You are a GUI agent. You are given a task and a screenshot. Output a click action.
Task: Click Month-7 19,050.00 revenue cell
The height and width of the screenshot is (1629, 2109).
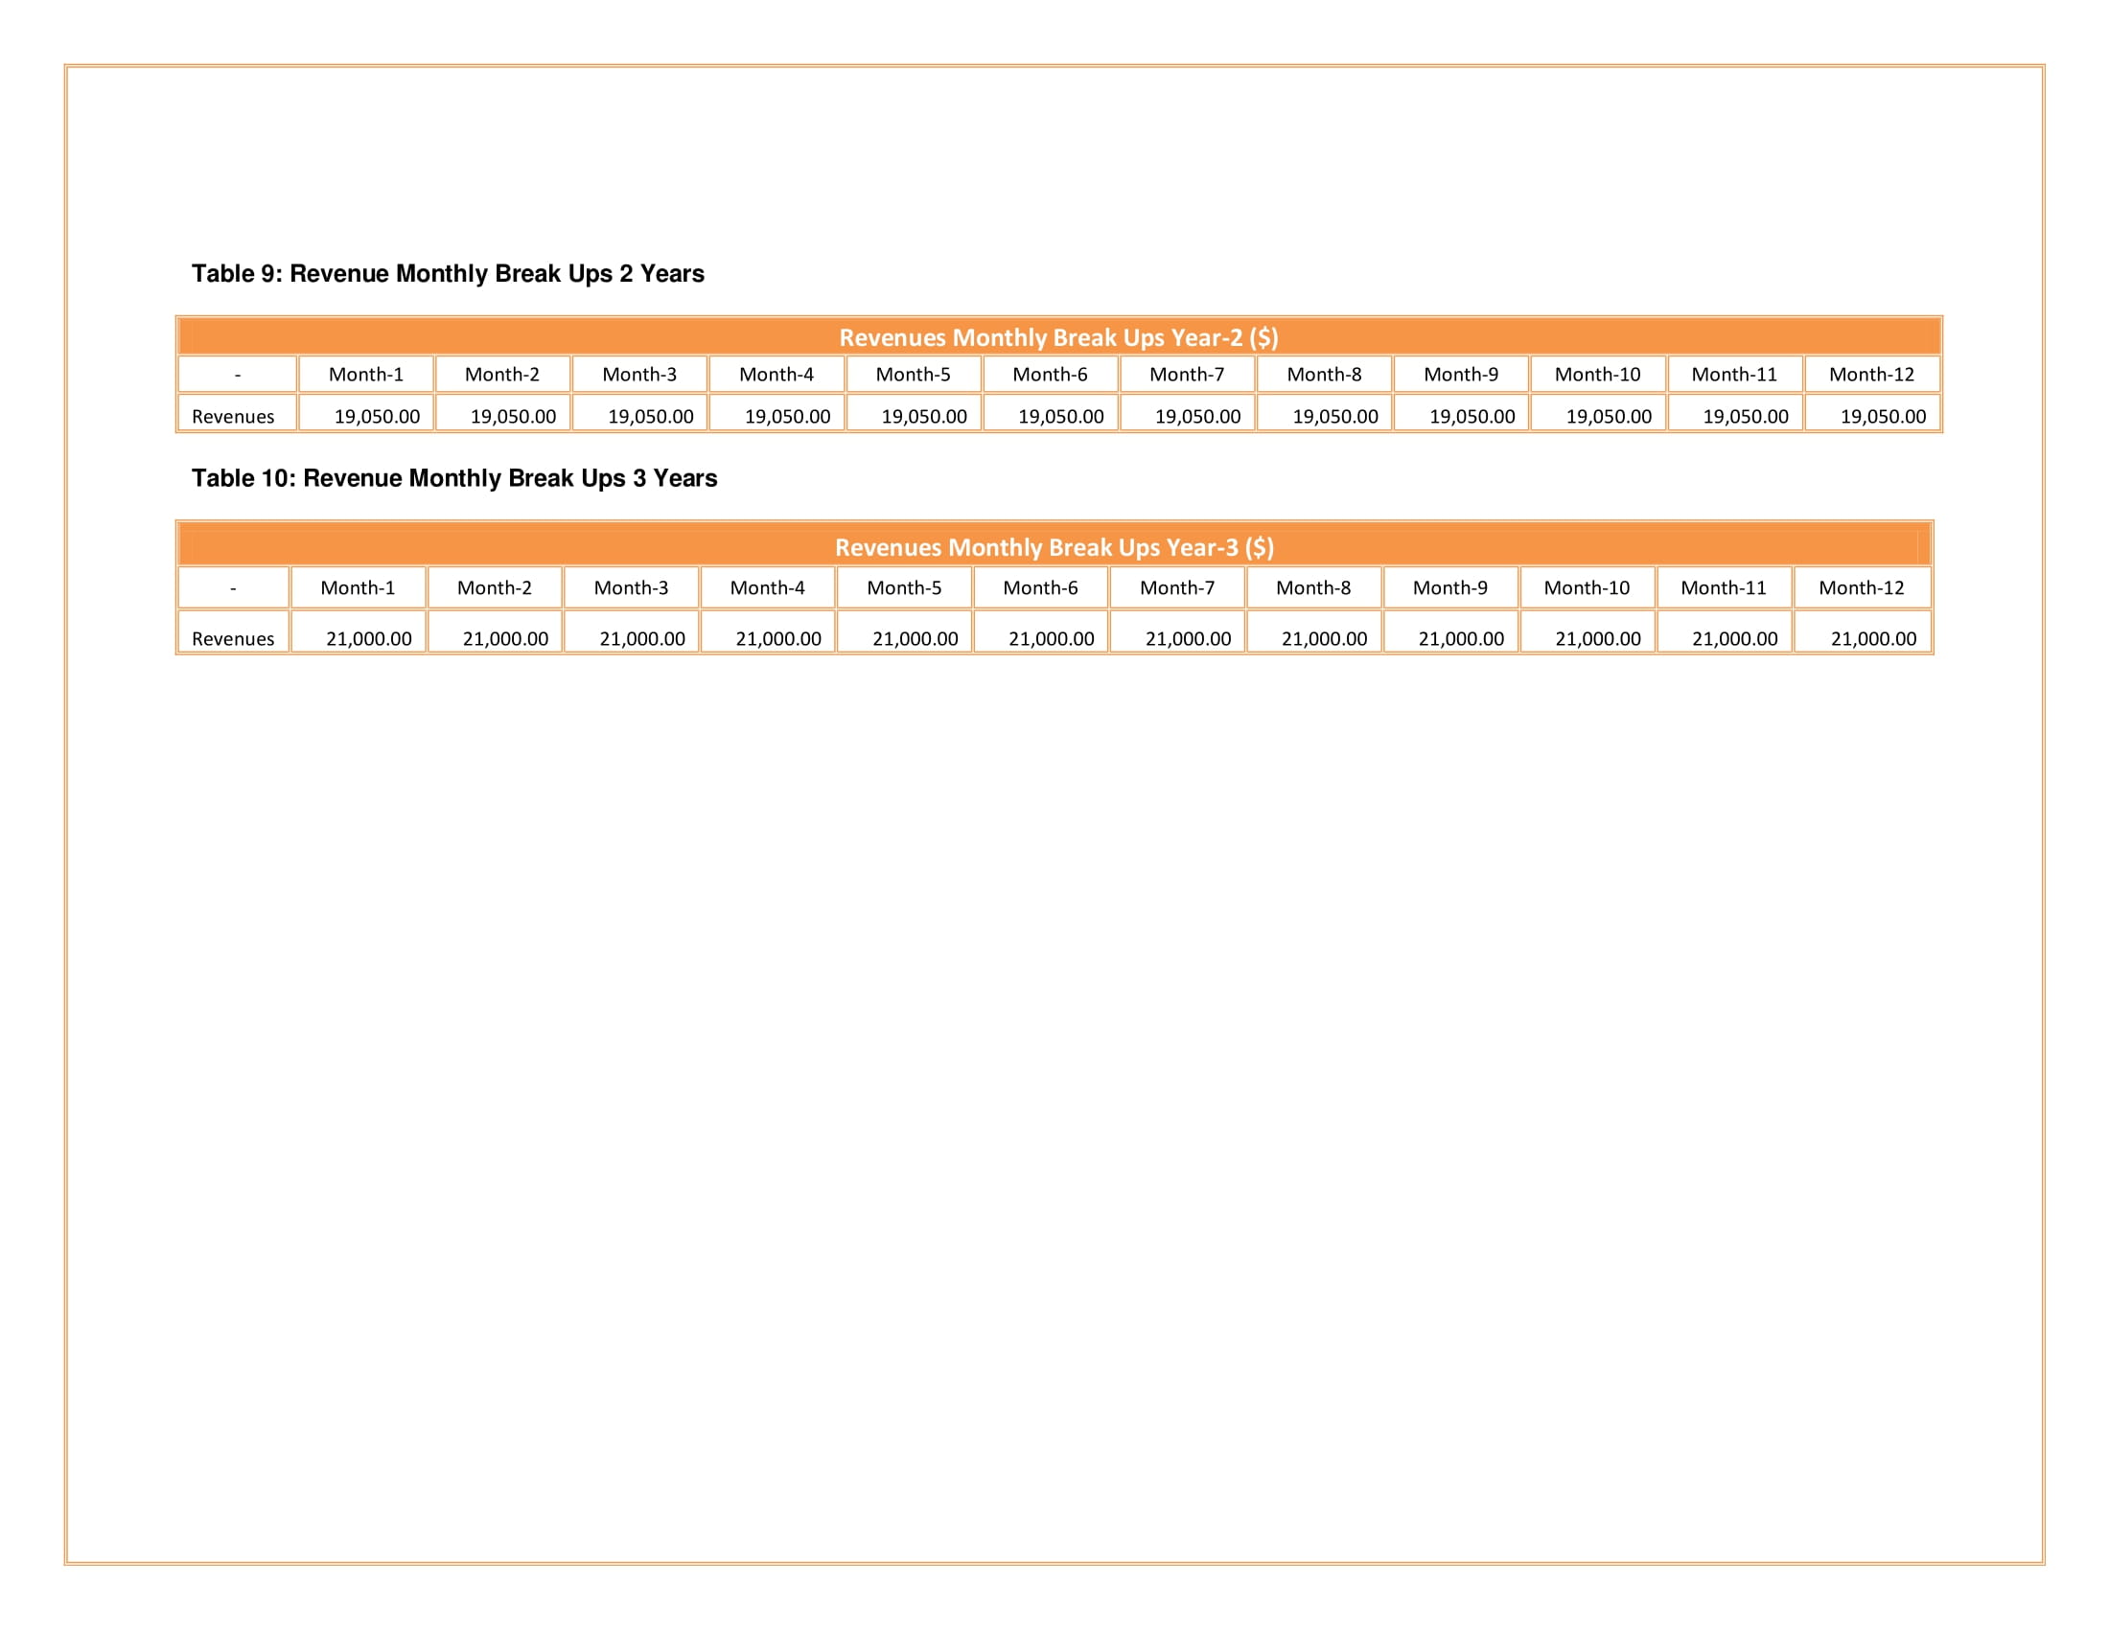(1197, 417)
